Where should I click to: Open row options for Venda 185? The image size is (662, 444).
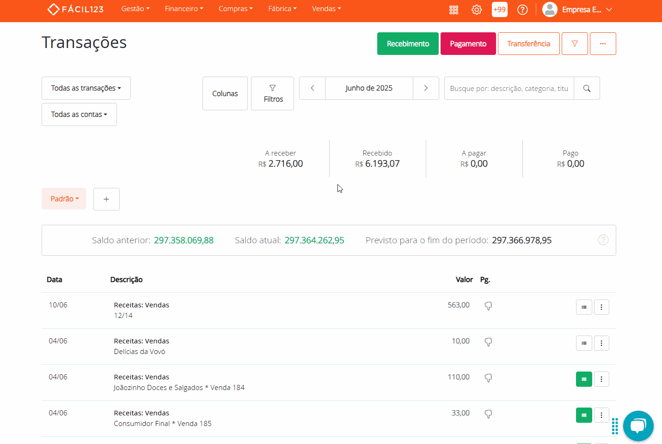pos(601,415)
